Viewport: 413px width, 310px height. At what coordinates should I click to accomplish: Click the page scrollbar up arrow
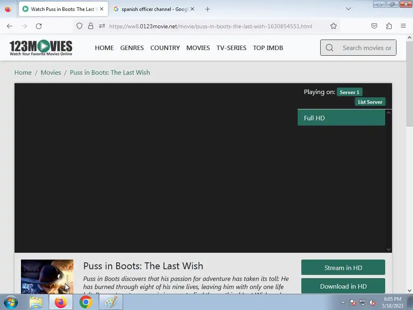tap(410, 38)
